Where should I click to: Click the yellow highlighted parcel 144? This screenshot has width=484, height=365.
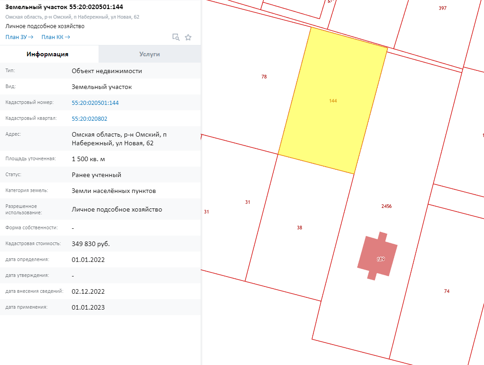(x=333, y=101)
